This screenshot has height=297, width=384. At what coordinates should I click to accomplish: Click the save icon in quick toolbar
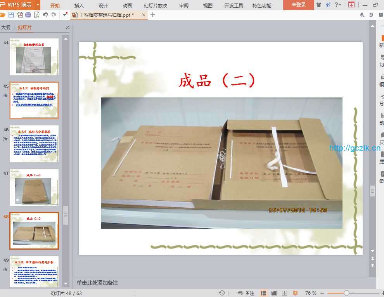[x=11, y=15]
